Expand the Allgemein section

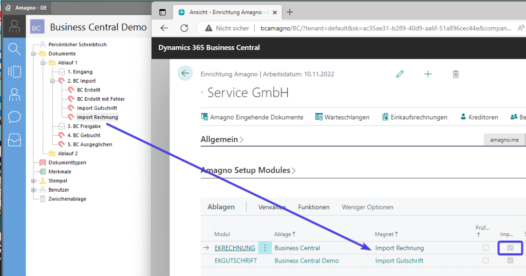(222, 139)
